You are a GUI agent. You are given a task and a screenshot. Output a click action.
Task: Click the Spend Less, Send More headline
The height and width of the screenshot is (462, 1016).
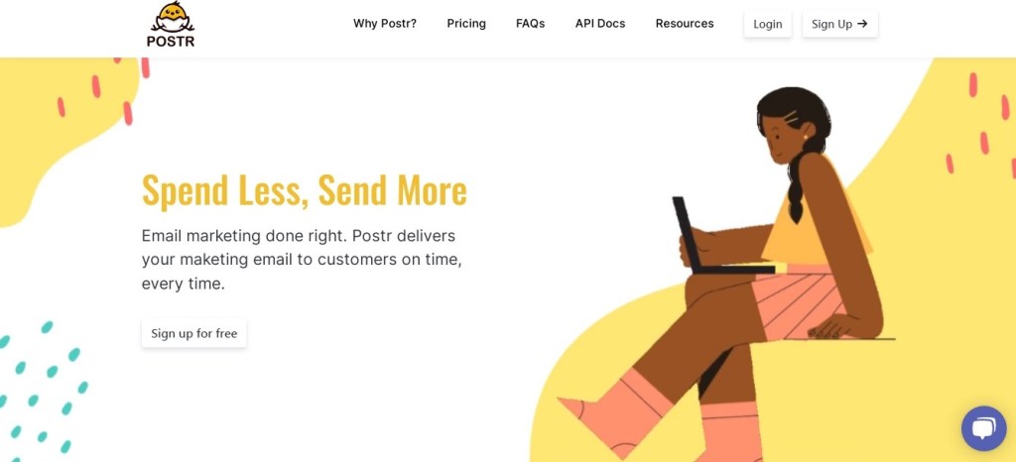[305, 190]
